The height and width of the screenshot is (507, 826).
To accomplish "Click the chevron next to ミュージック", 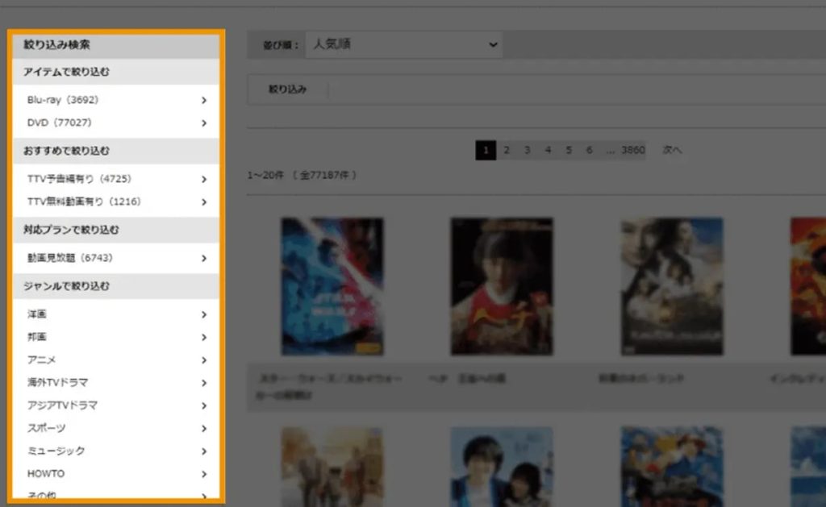I will 204,451.
